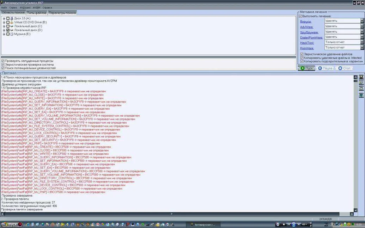This screenshot has height=228, width=365.
Task: Toggle Проверять запущенные процессы checkbox
Action: (3, 61)
